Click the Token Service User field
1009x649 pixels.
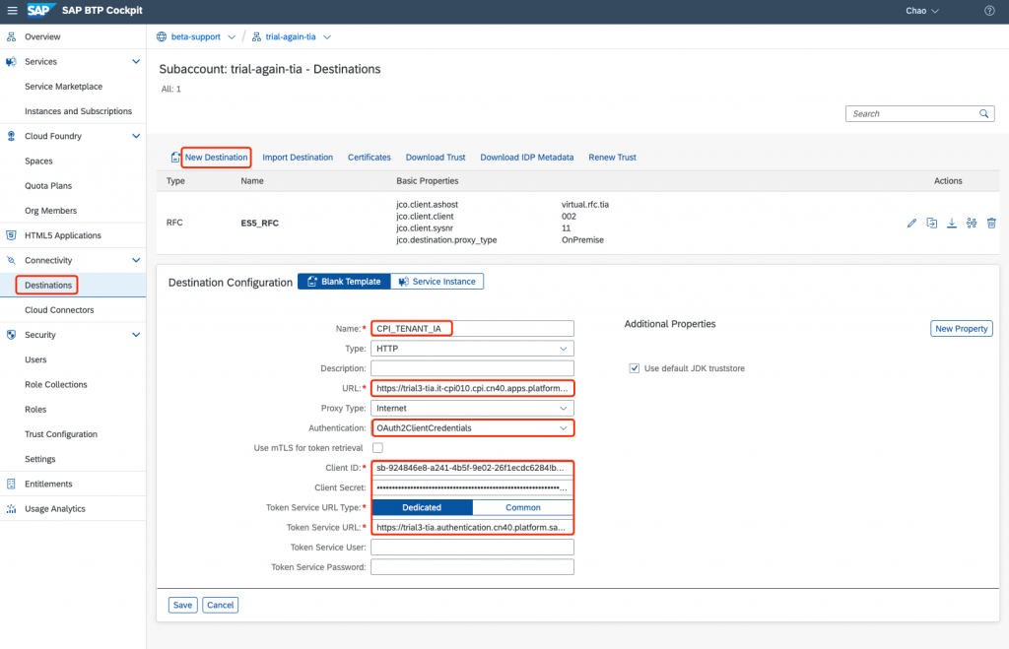tap(472, 548)
